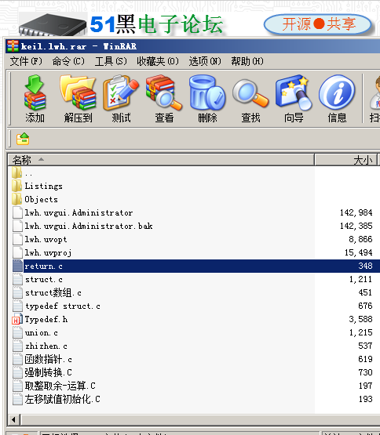Click the lwh.uvgui.Administrator.bak file icon

[x=17, y=226]
